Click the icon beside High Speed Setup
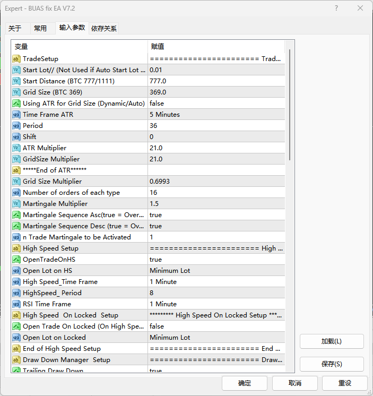This screenshot has width=373, height=396. (x=16, y=248)
